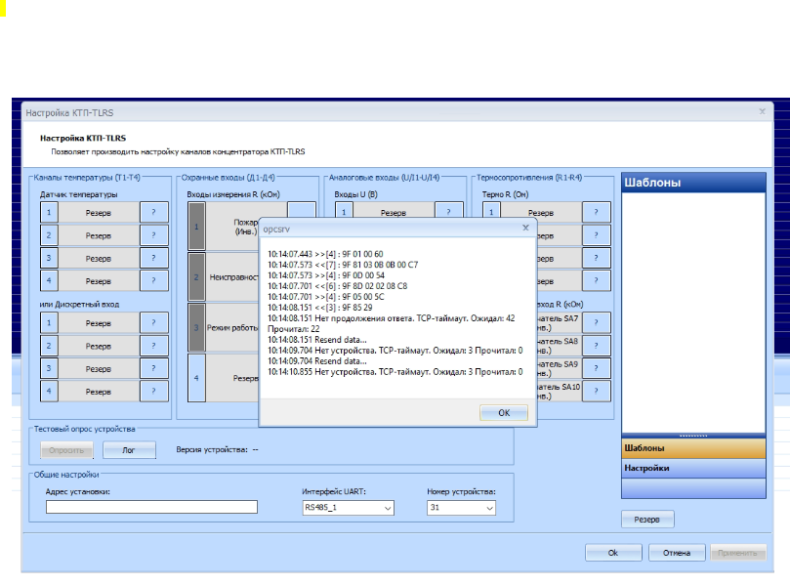This screenshot has height=585, width=790.
Task: Open '?' help next to switch SA7
Action: click(x=597, y=323)
